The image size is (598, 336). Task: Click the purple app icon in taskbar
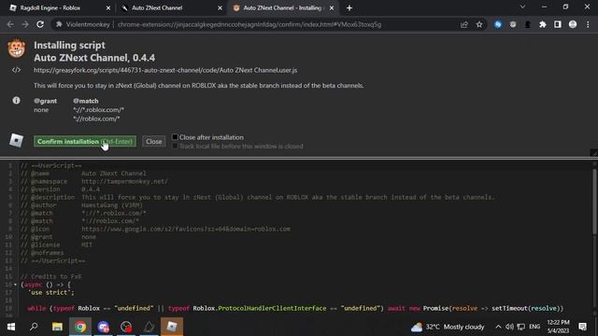103,327
